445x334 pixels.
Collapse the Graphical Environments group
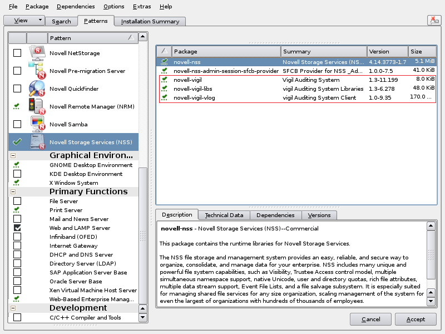(13, 155)
